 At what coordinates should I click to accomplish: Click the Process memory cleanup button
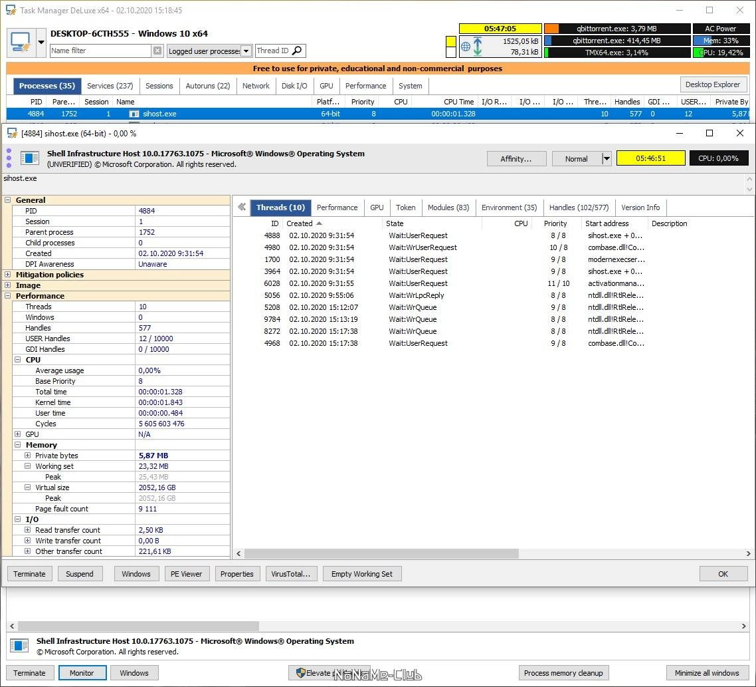click(563, 672)
